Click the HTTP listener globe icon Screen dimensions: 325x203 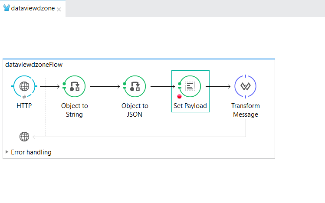24,86
